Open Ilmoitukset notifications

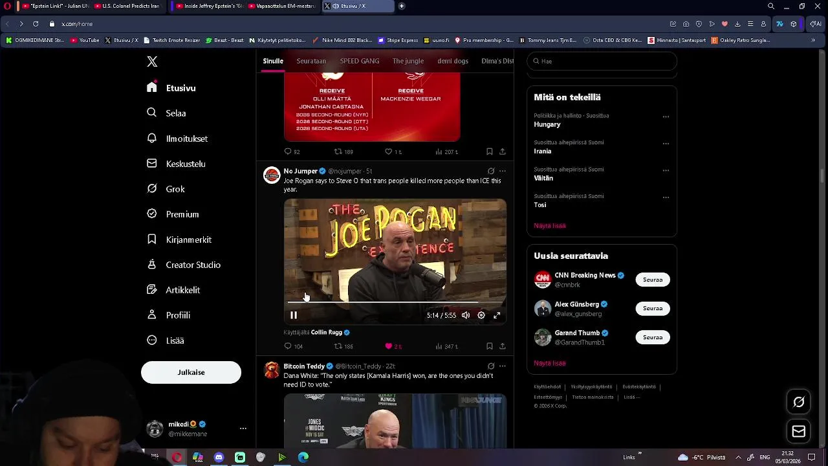(177, 138)
